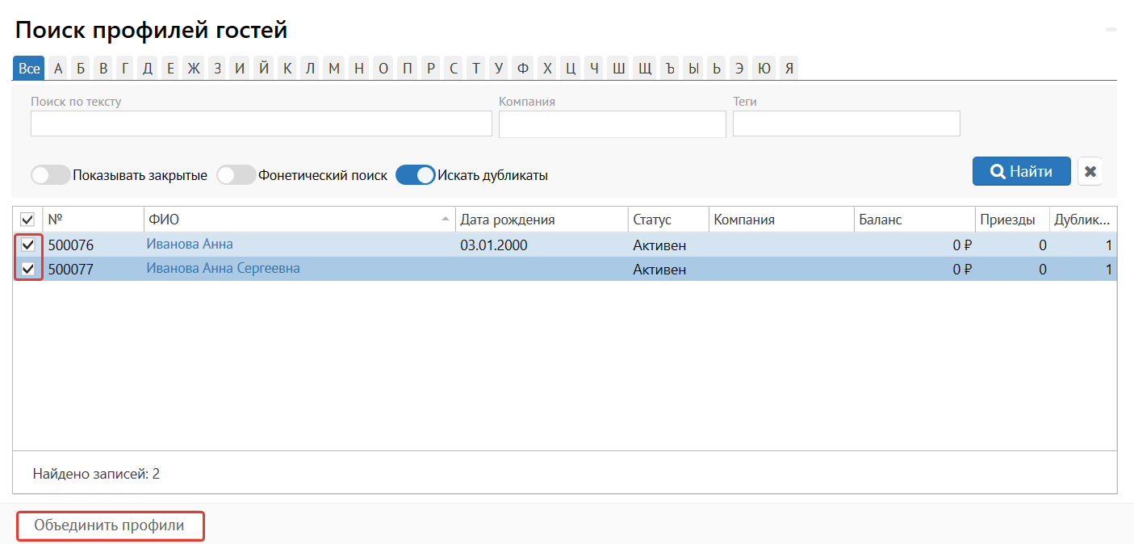Click into the Компания input field

click(612, 123)
